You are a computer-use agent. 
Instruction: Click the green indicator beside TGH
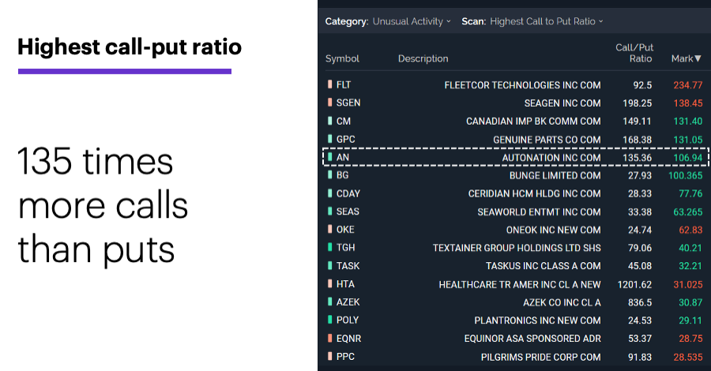(x=329, y=248)
